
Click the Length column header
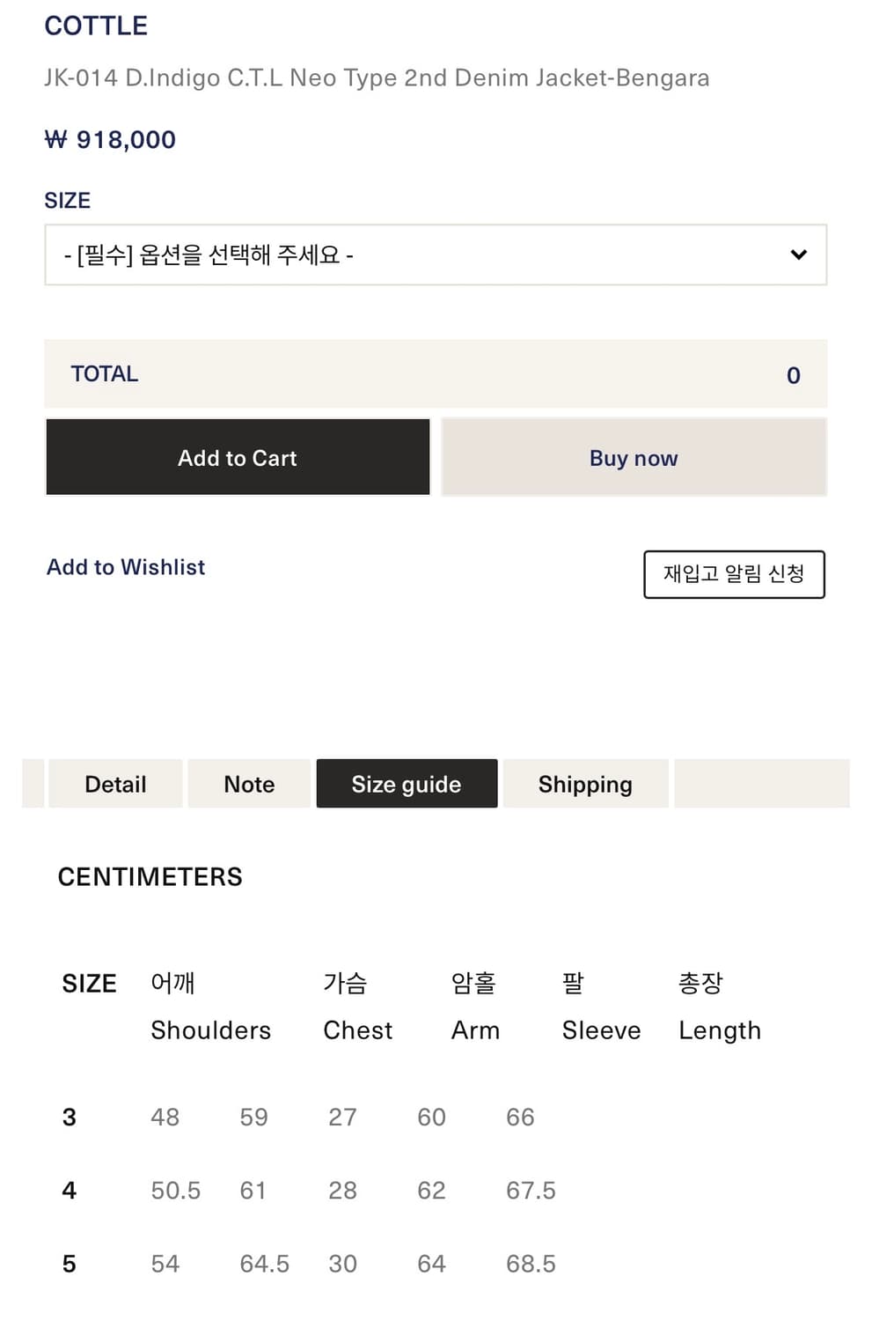point(719,1030)
